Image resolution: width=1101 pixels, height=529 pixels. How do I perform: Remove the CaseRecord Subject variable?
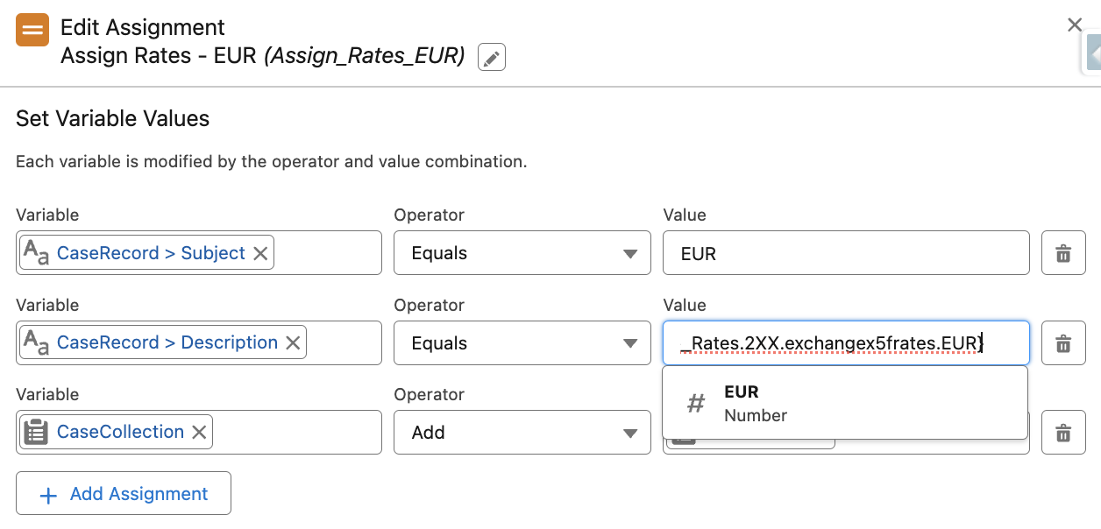click(259, 252)
